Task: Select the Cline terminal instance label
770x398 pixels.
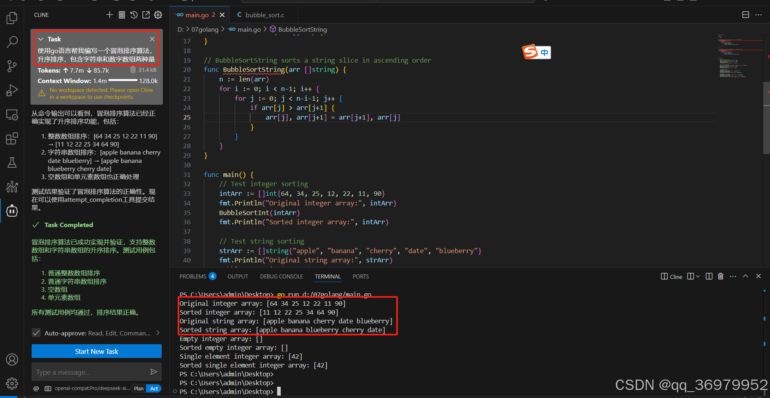Action: (x=672, y=276)
